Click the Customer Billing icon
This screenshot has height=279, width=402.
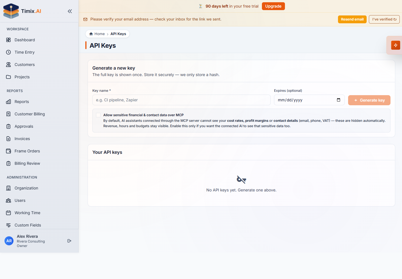[8, 114]
